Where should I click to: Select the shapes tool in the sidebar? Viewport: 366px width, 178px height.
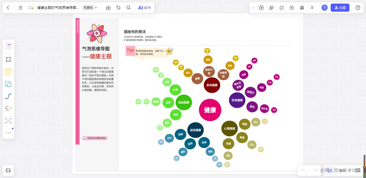coord(8,84)
